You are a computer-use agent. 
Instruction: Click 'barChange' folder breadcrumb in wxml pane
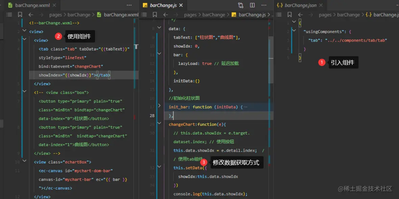(79, 15)
